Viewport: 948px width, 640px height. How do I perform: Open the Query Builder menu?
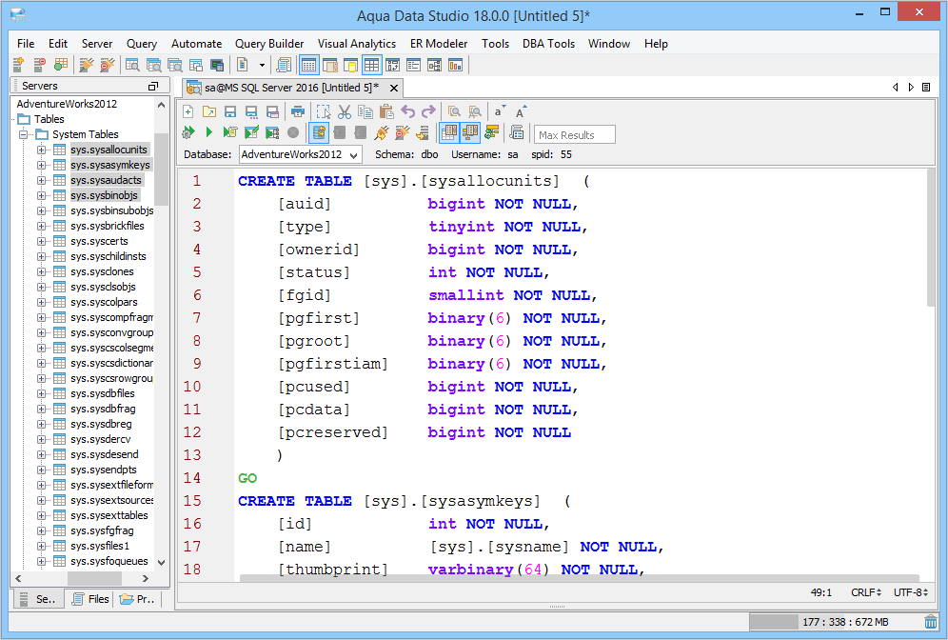[269, 44]
